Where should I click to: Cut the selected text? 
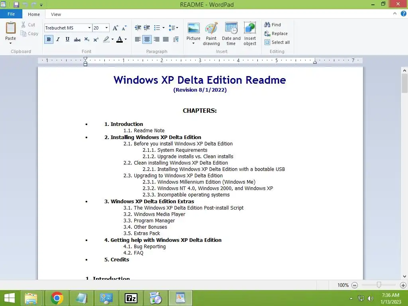[28, 25]
